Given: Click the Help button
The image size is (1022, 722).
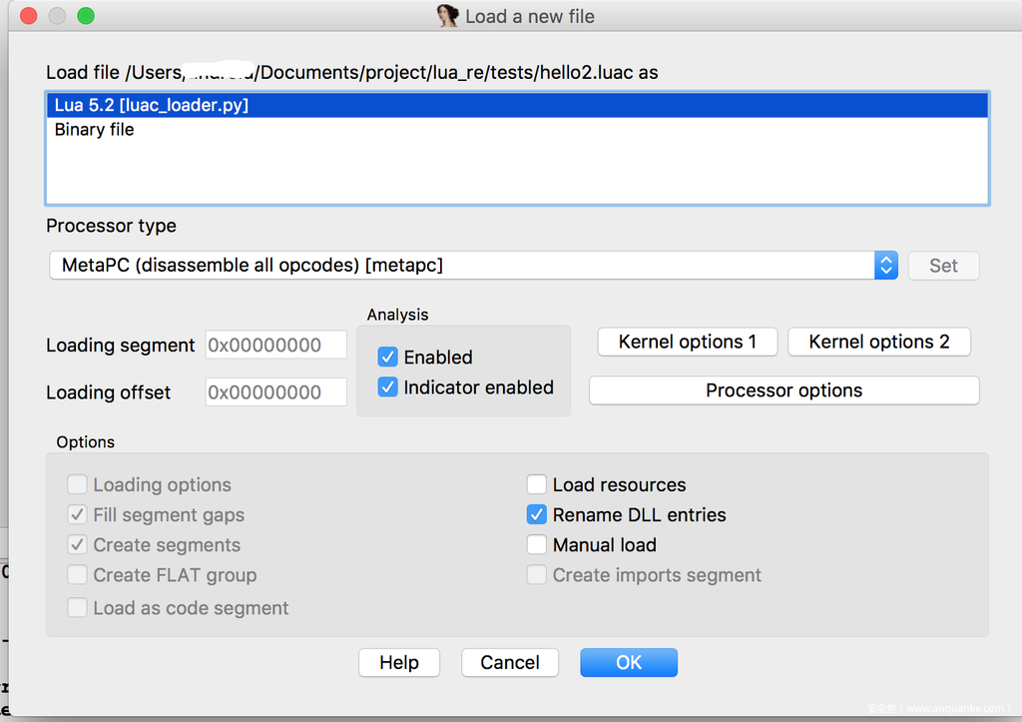Looking at the screenshot, I should 399,663.
